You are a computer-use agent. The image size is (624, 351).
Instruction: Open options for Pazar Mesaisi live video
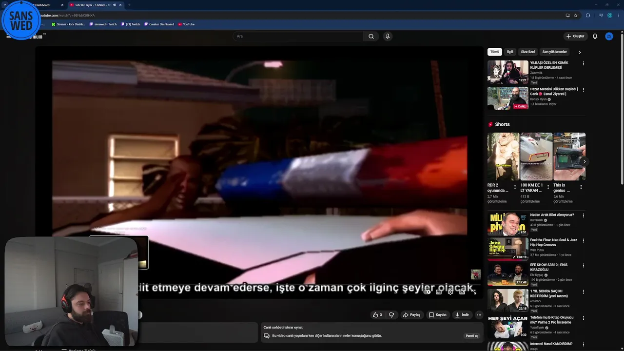583,90
